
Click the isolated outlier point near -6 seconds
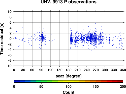[x=43, y=56]
